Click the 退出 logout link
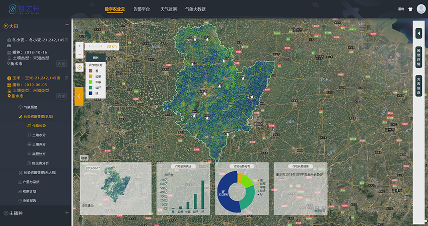 401,9
